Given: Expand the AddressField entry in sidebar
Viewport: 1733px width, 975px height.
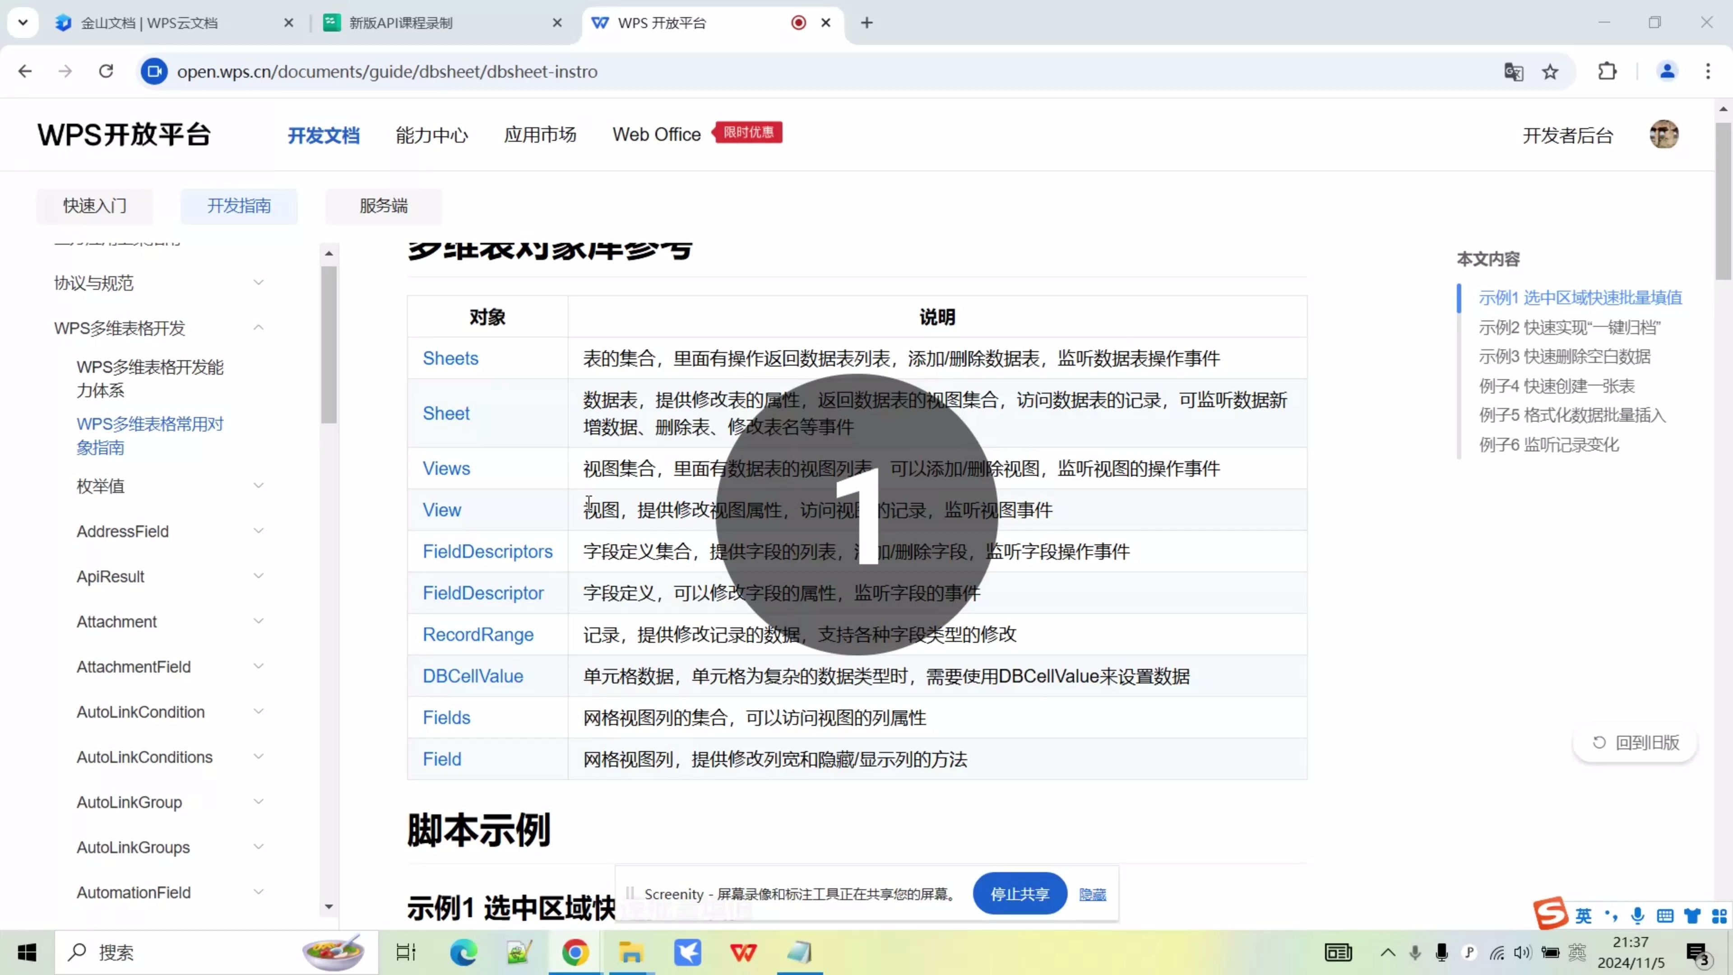Looking at the screenshot, I should (258, 531).
